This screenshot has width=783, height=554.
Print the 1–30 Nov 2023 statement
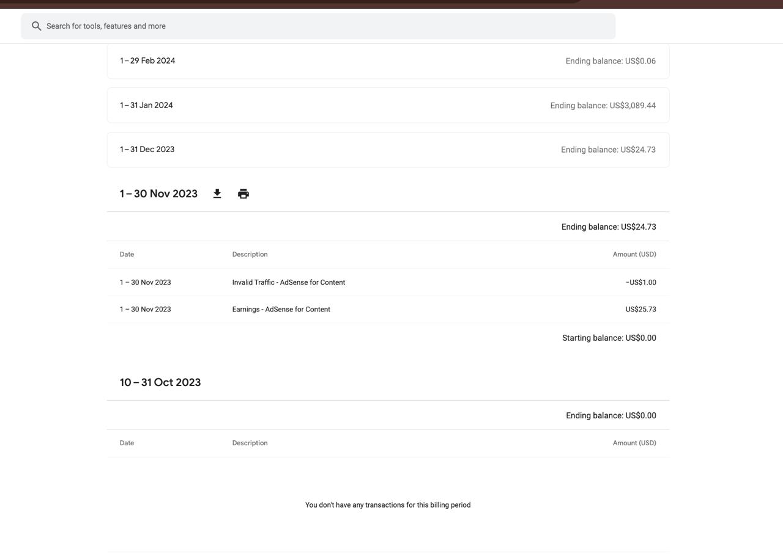tap(243, 194)
